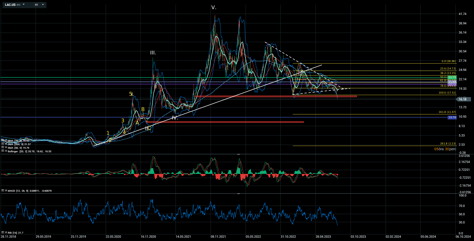
Task: Click the 10.76 horizontal line price tag
Action: coord(452,117)
